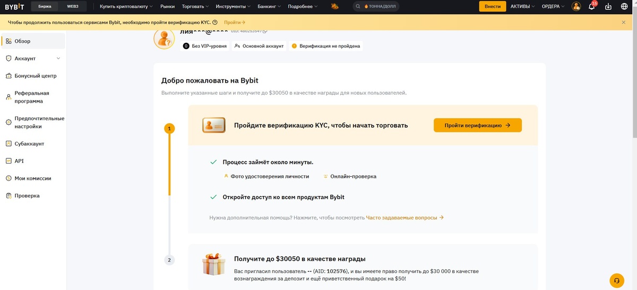The width and height of the screenshot is (637, 290).
Task: Copy the UID with the copy icon
Action: point(265,32)
